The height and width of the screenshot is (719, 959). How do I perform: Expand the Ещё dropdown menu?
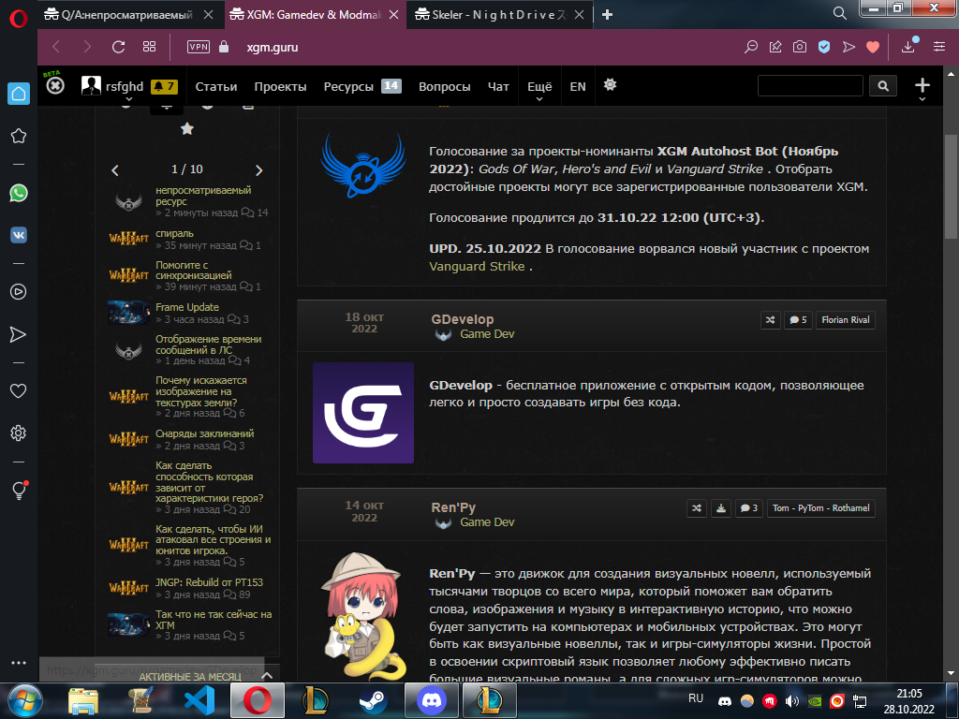coord(539,89)
